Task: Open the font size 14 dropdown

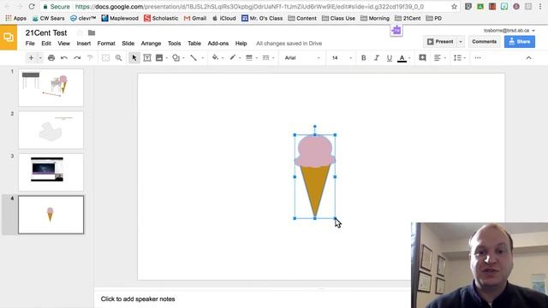Action: click(x=342, y=58)
